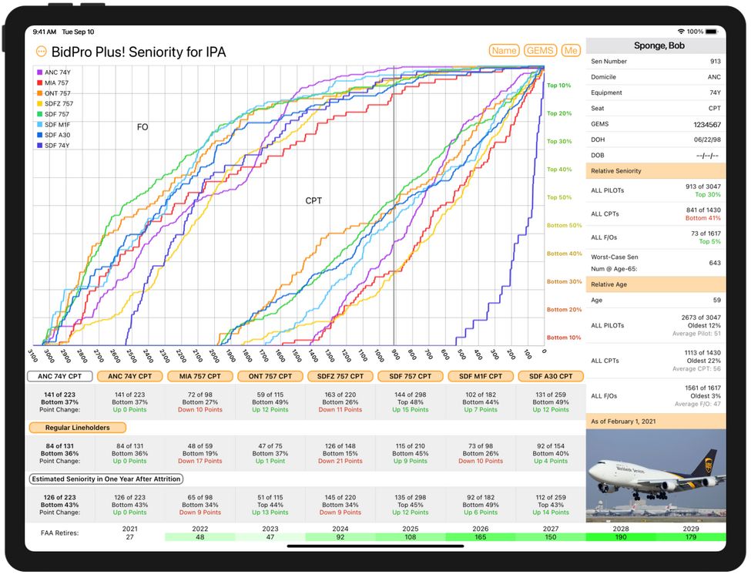Select the SDF A30 CPT fleet button

pyautogui.click(x=552, y=376)
